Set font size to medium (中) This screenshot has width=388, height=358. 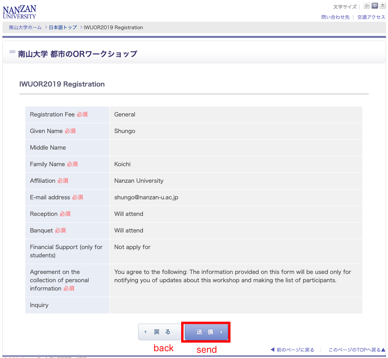(375, 6)
